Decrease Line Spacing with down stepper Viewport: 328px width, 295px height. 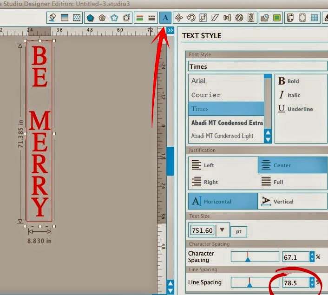tap(312, 285)
